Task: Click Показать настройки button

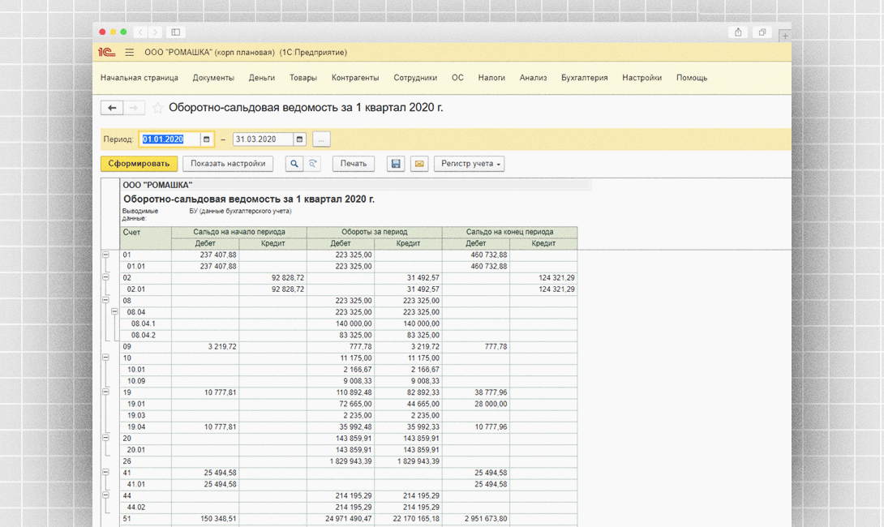Action: click(228, 164)
